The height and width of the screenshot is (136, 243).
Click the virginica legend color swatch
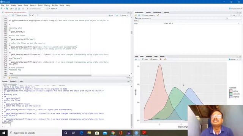coord(231,97)
